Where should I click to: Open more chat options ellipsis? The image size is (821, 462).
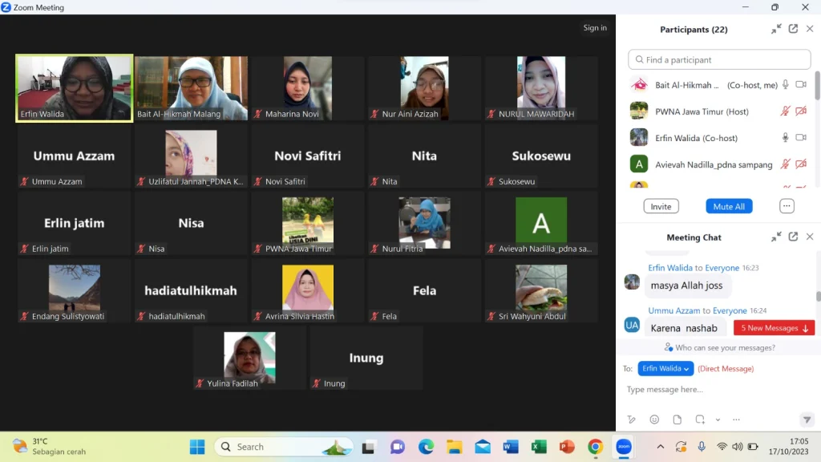click(x=736, y=419)
